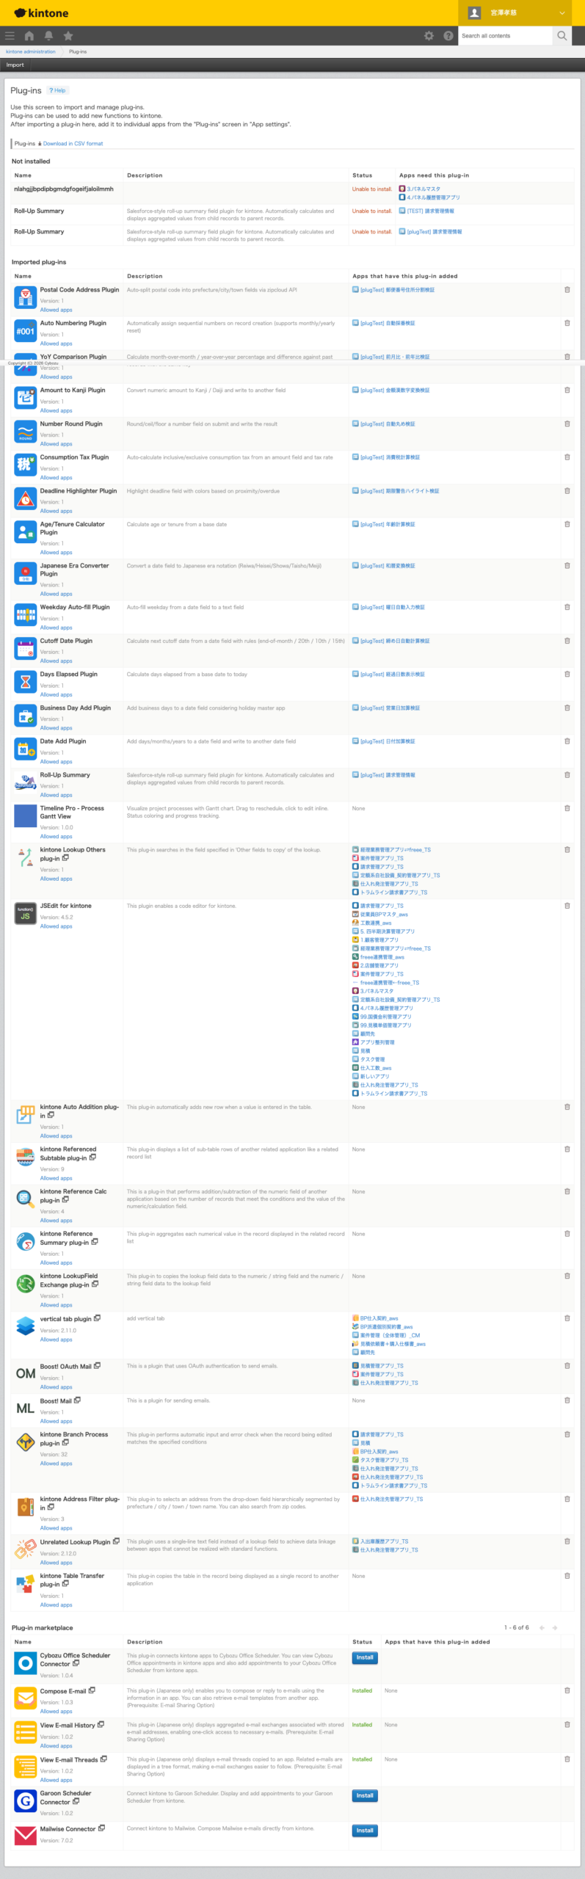Open the notifications bell

48,35
